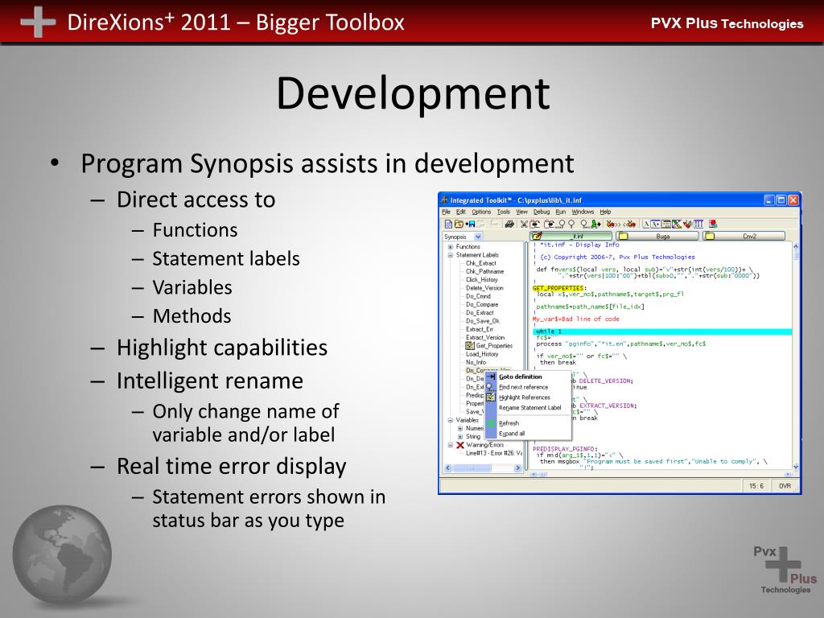This screenshot has height=618, width=824.
Task: Click the magnifier Find icon after Paste
Action: [562, 225]
